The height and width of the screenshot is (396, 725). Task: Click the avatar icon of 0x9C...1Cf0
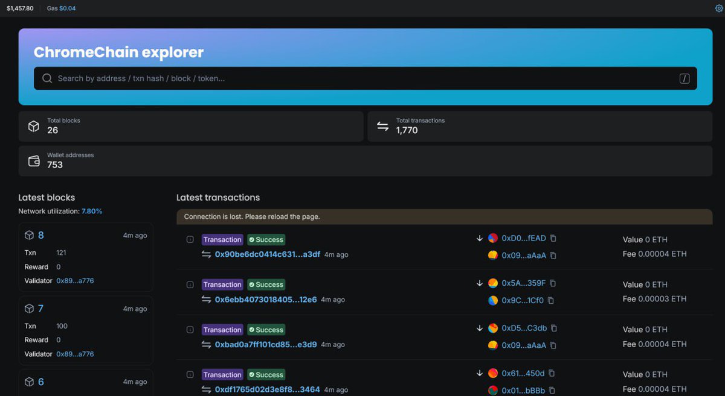[493, 300]
